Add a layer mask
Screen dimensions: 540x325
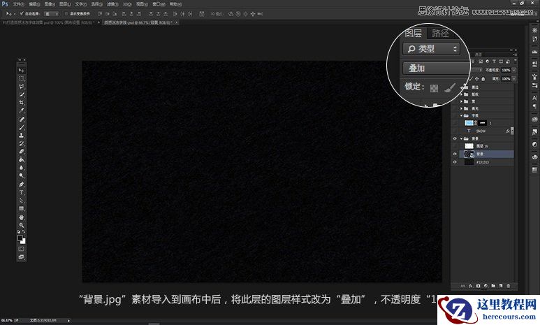pyautogui.click(x=478, y=286)
